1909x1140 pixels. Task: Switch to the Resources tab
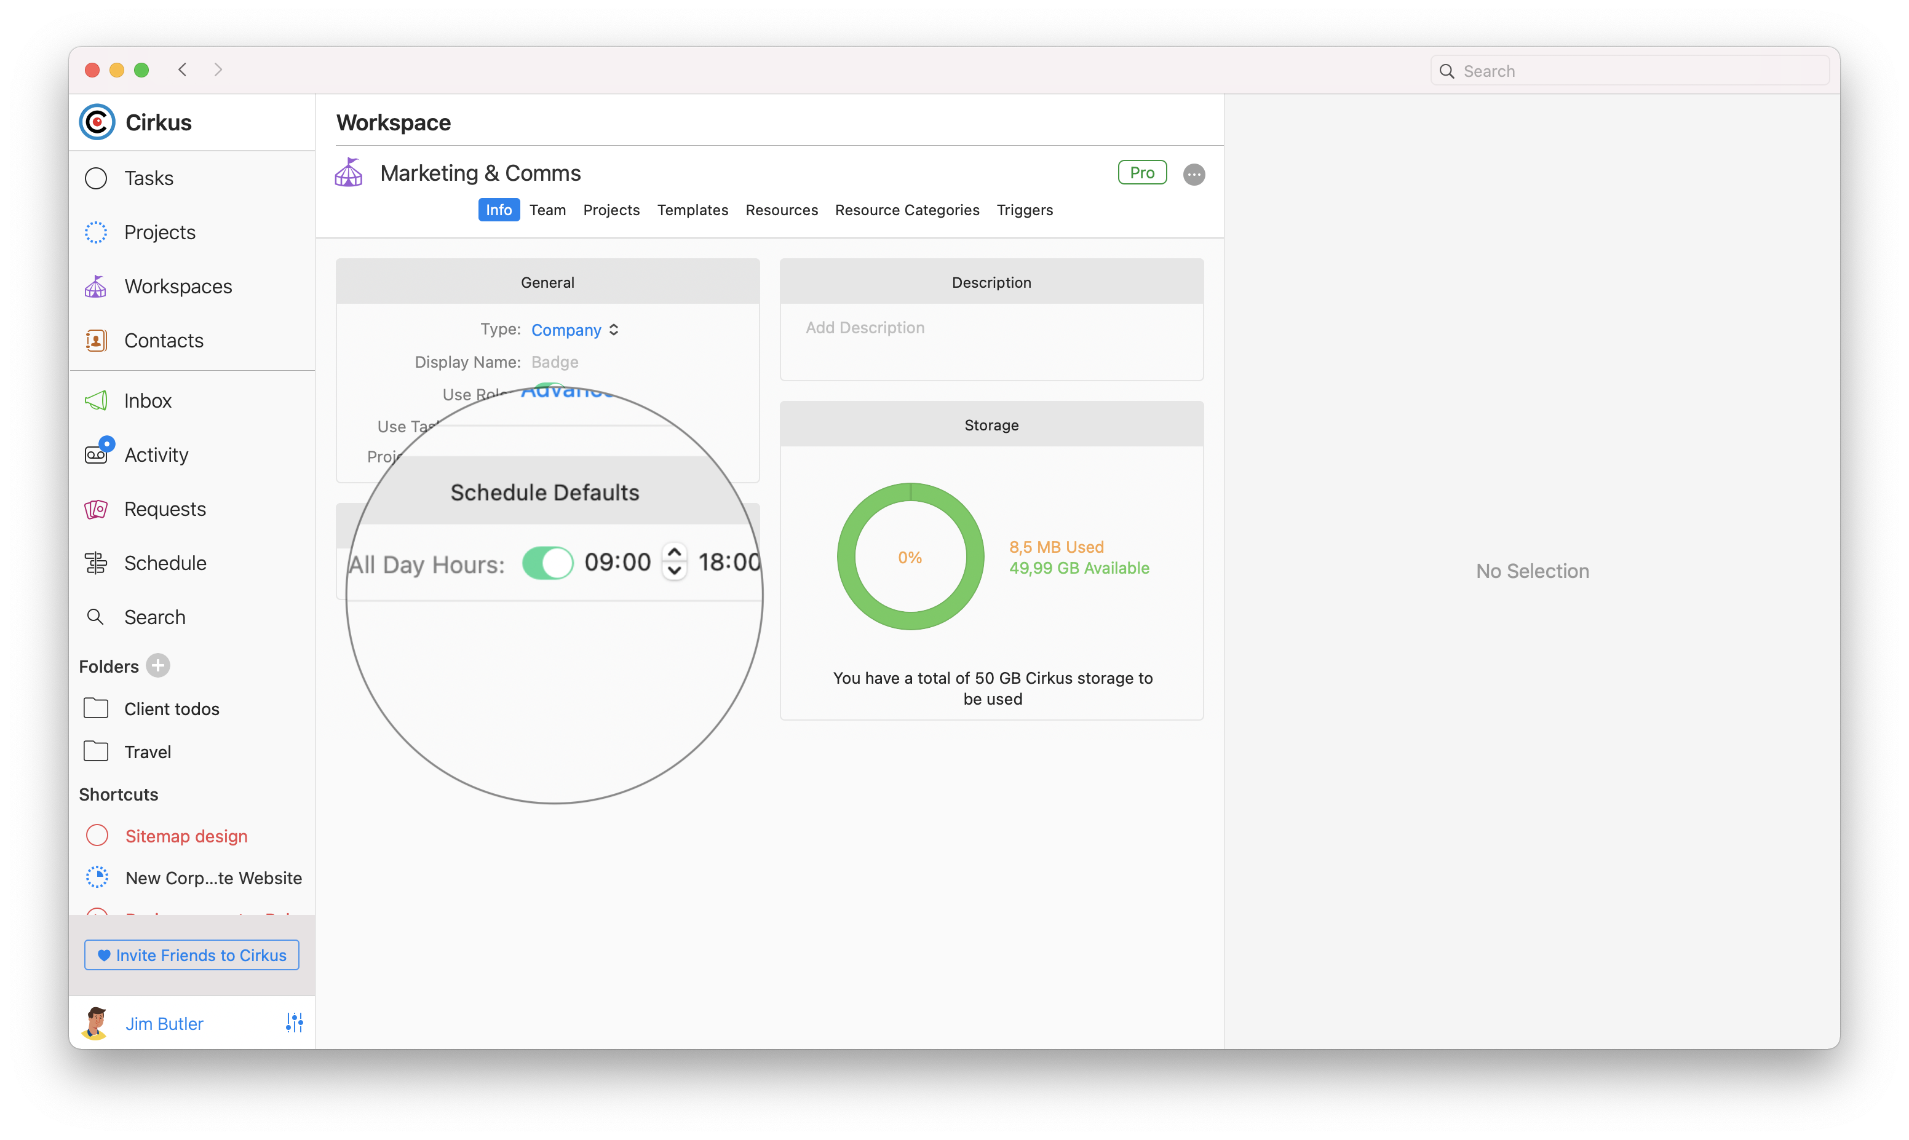tap(781, 210)
